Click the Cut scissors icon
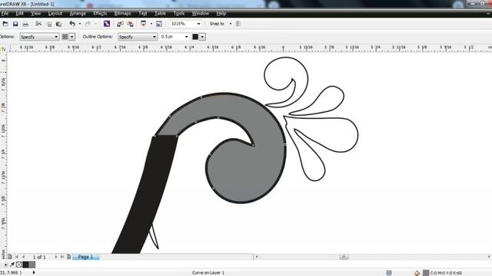This screenshot has width=492, height=276. tap(38, 24)
